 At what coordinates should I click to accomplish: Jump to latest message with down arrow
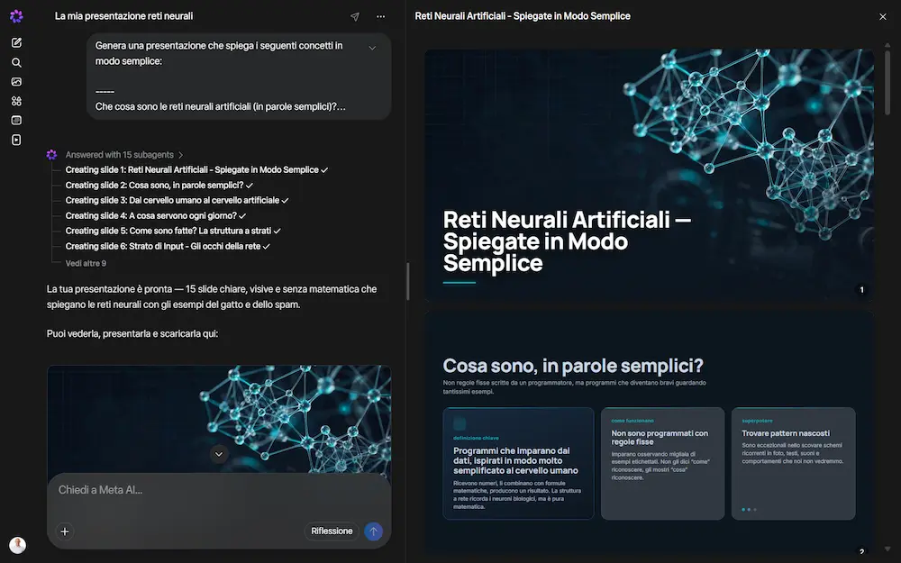click(x=218, y=454)
